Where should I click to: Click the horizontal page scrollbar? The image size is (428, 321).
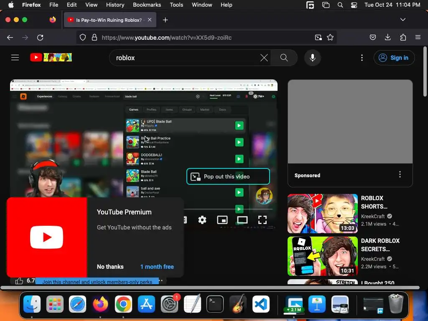click(210, 288)
